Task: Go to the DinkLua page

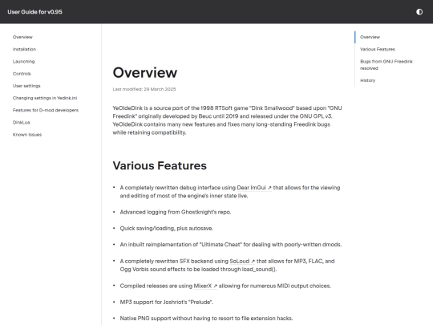Action: (22, 122)
